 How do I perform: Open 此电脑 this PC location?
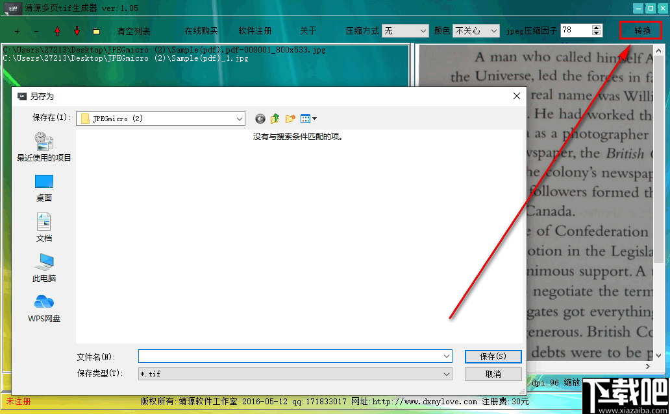coord(44,268)
